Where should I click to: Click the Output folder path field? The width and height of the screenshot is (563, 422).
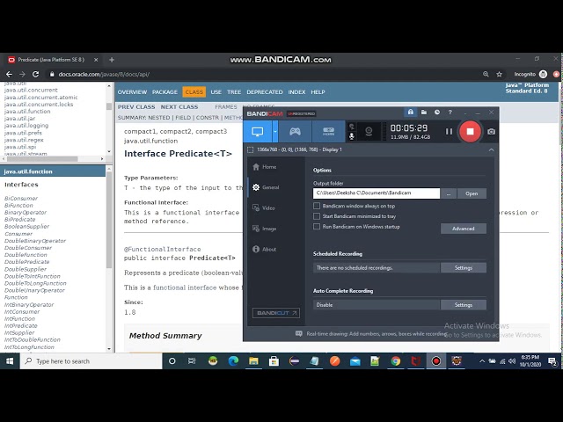pos(377,193)
